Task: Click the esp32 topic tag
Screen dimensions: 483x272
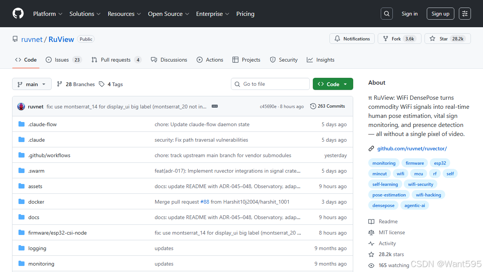Action: point(440,163)
